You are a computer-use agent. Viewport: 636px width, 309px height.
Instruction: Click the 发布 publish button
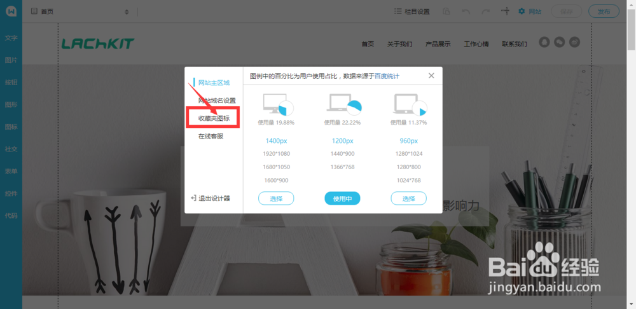pyautogui.click(x=604, y=11)
